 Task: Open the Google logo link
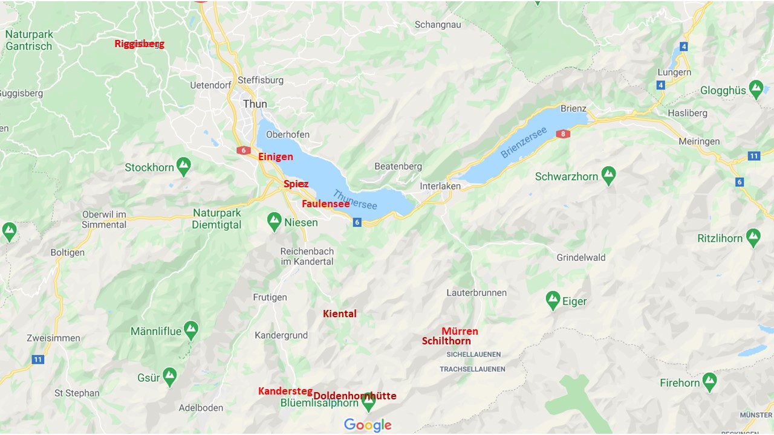pyautogui.click(x=368, y=425)
